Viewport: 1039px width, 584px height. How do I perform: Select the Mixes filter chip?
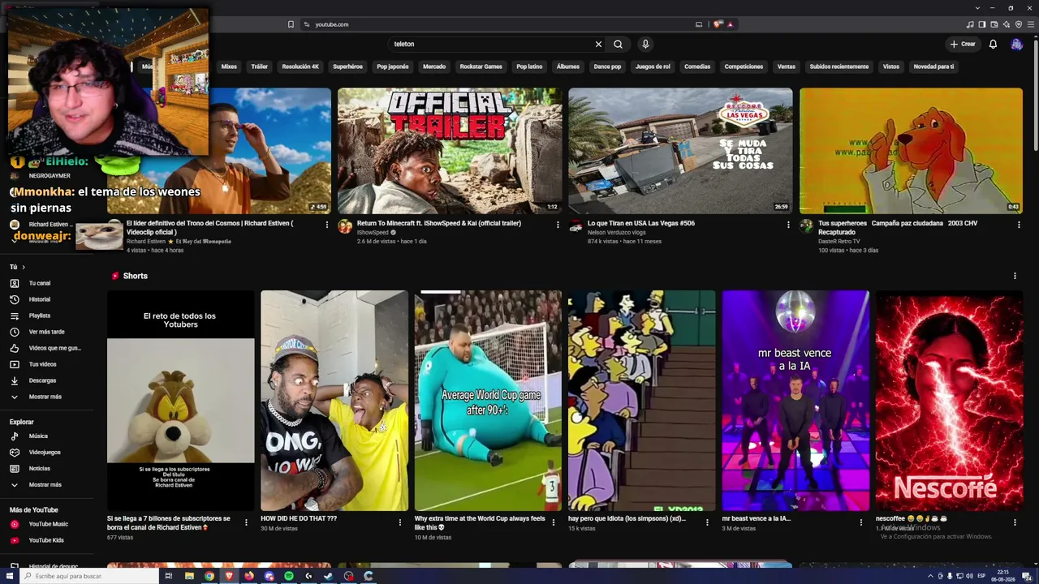point(229,67)
